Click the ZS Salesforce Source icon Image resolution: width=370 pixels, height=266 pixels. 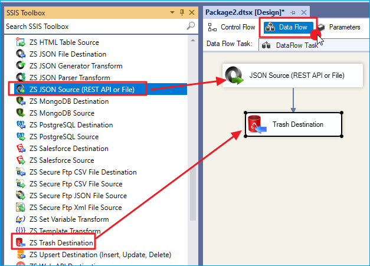coord(21,160)
